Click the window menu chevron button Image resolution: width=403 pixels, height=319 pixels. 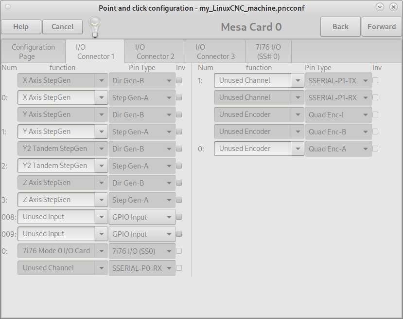[x=380, y=7]
